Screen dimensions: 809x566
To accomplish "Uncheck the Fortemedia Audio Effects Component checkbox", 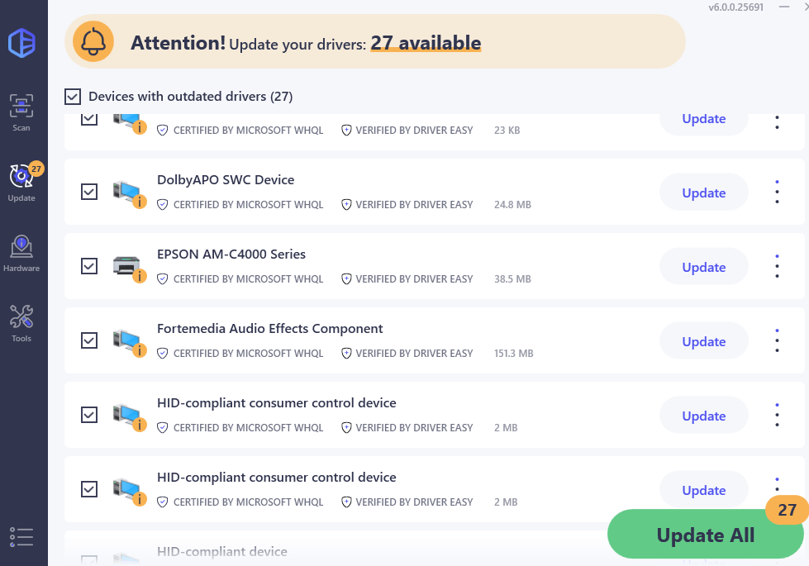I will 89,340.
